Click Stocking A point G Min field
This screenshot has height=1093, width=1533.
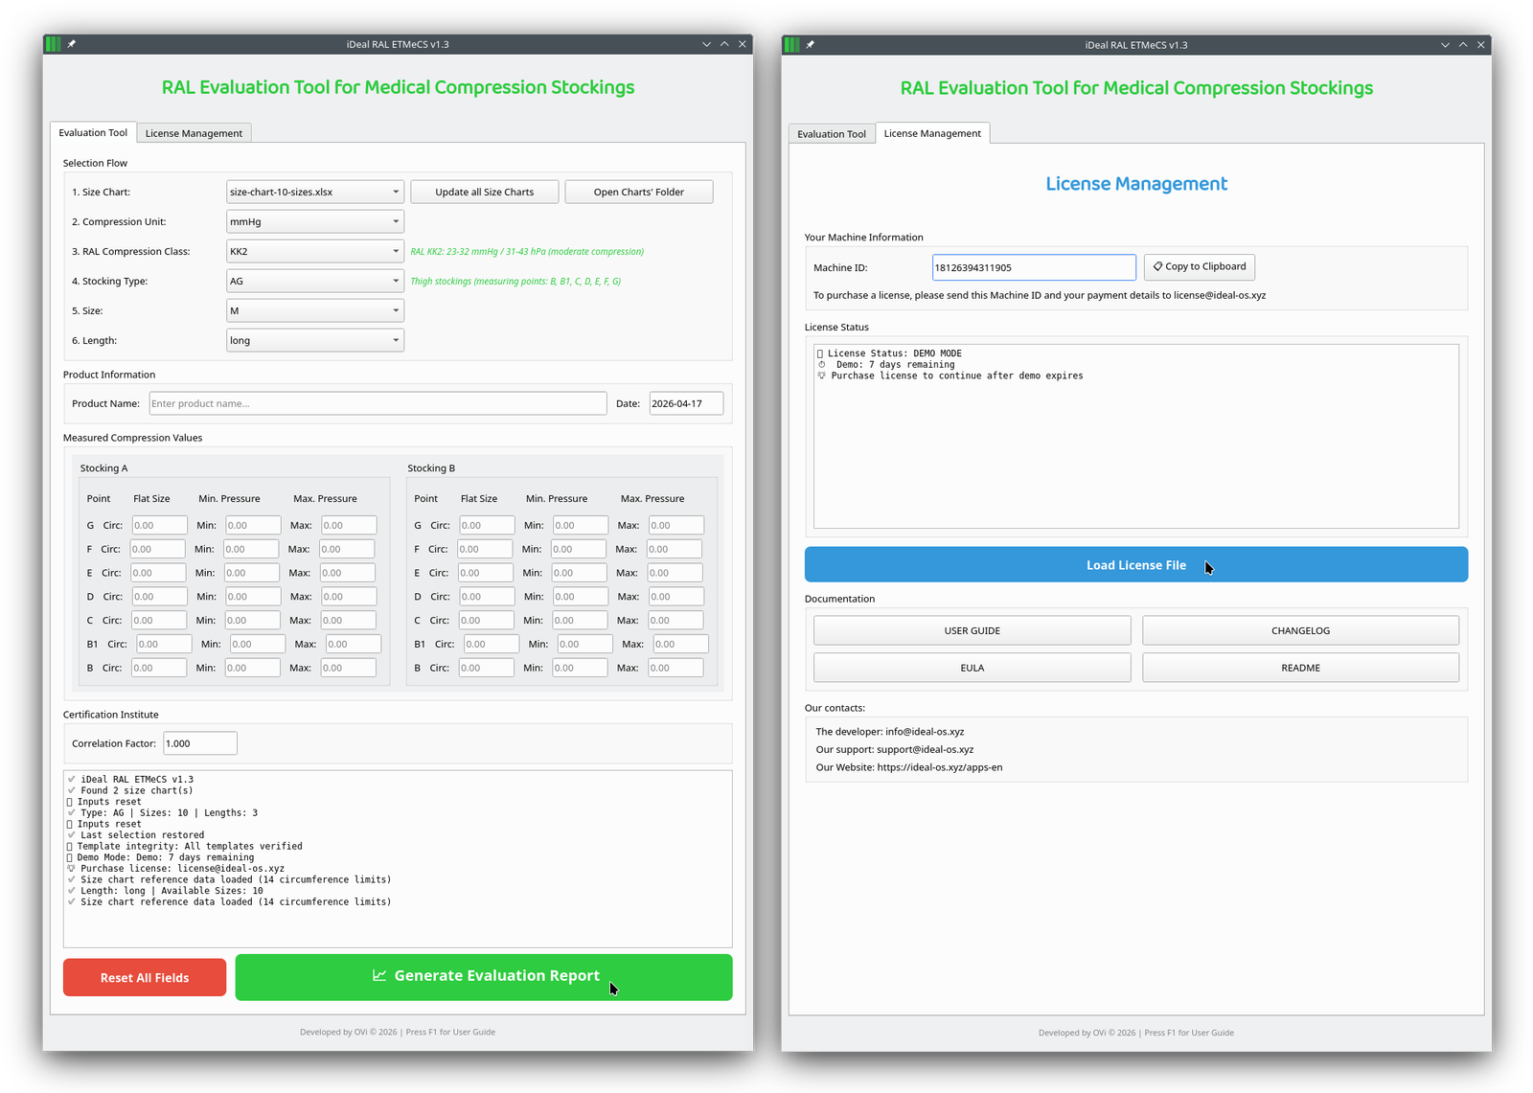(253, 525)
